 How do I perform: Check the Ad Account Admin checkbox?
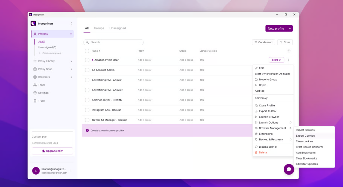click(x=87, y=70)
